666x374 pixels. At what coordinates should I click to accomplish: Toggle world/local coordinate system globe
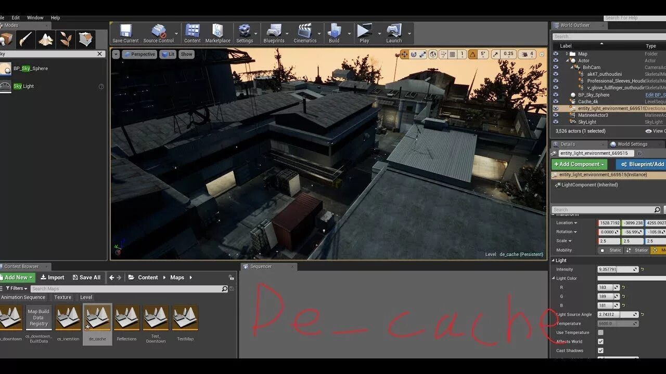click(x=433, y=54)
